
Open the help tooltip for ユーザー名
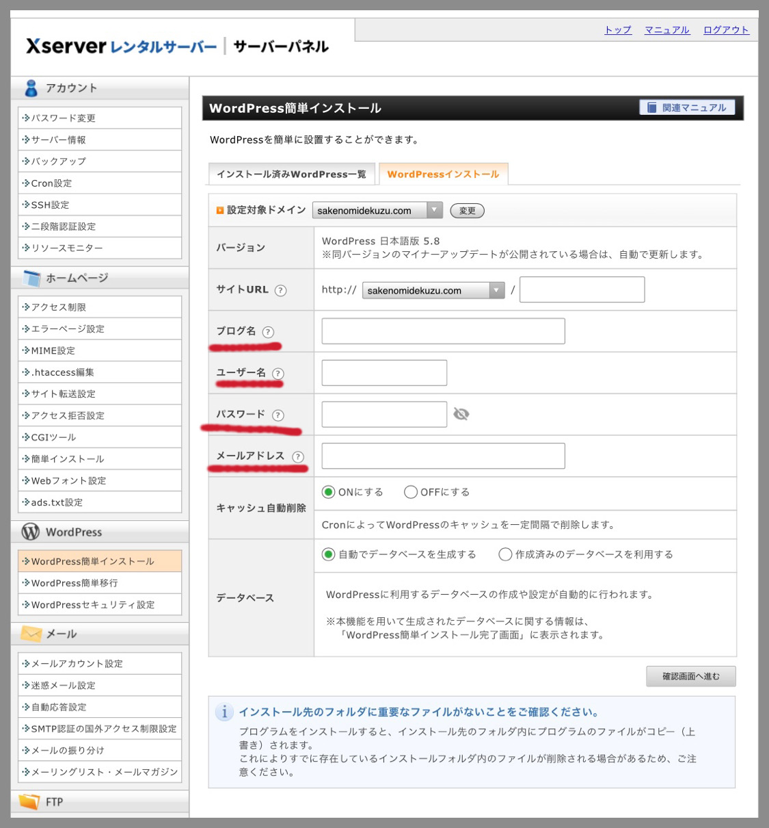278,374
